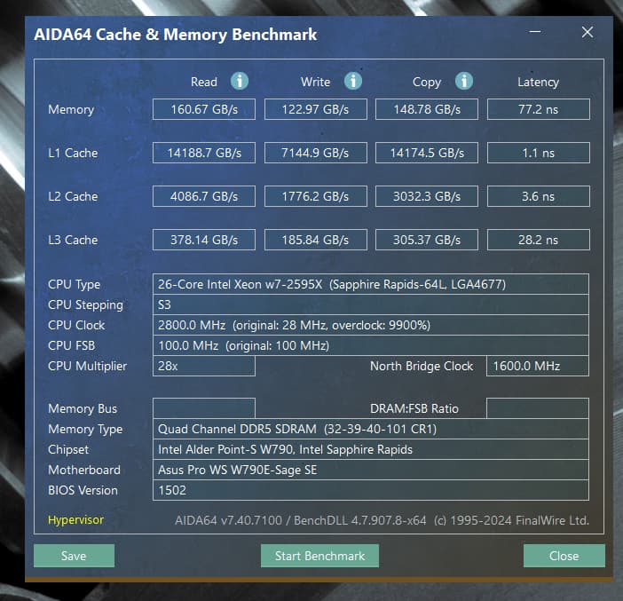Click the info icon next to Read
The image size is (623, 601).
[240, 81]
